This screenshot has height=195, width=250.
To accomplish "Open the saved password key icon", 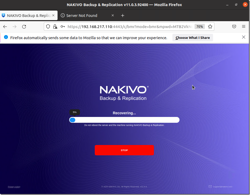I will [63, 26].
